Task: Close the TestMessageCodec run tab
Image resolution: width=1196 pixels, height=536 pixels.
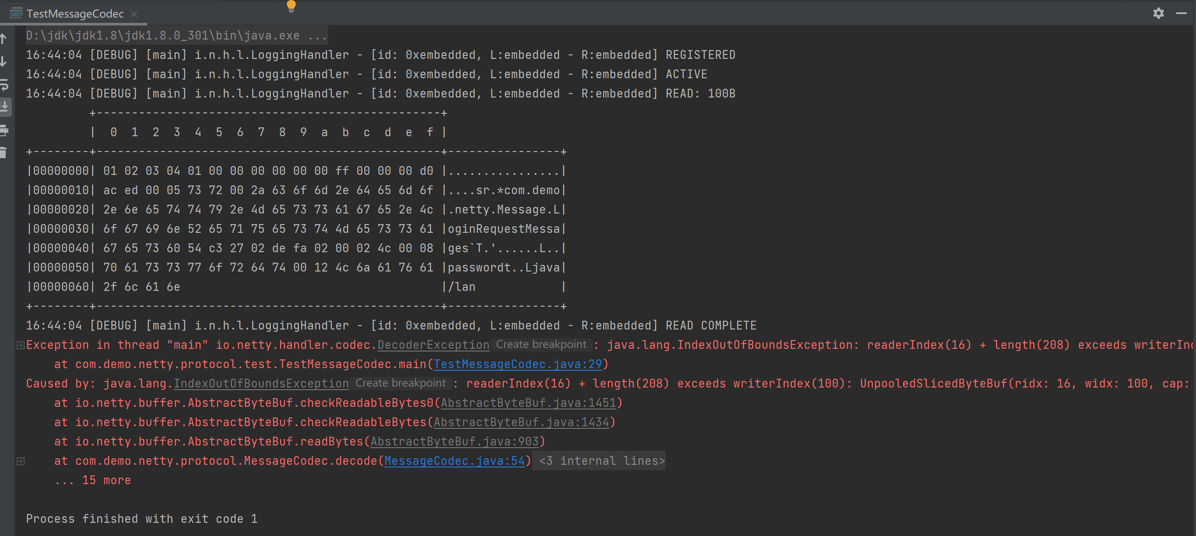Action: pyautogui.click(x=134, y=14)
